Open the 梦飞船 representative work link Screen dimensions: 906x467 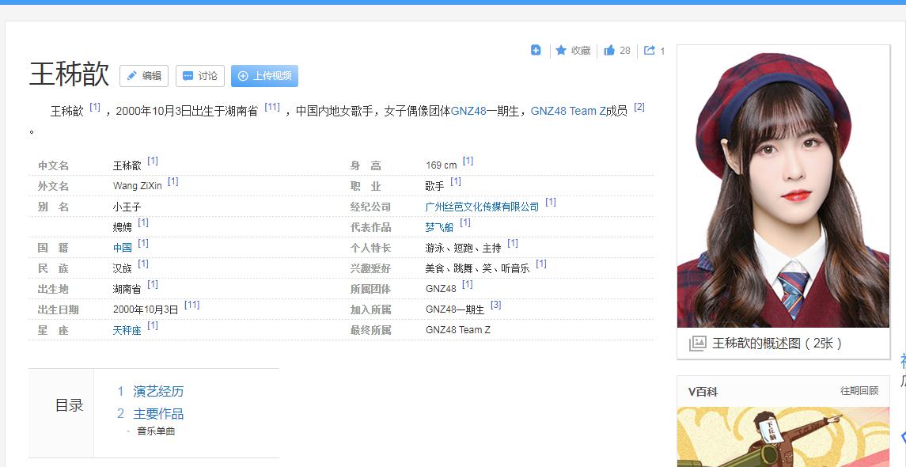[439, 227]
